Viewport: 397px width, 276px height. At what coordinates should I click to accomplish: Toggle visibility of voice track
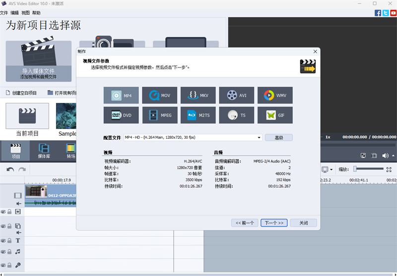[3, 266]
